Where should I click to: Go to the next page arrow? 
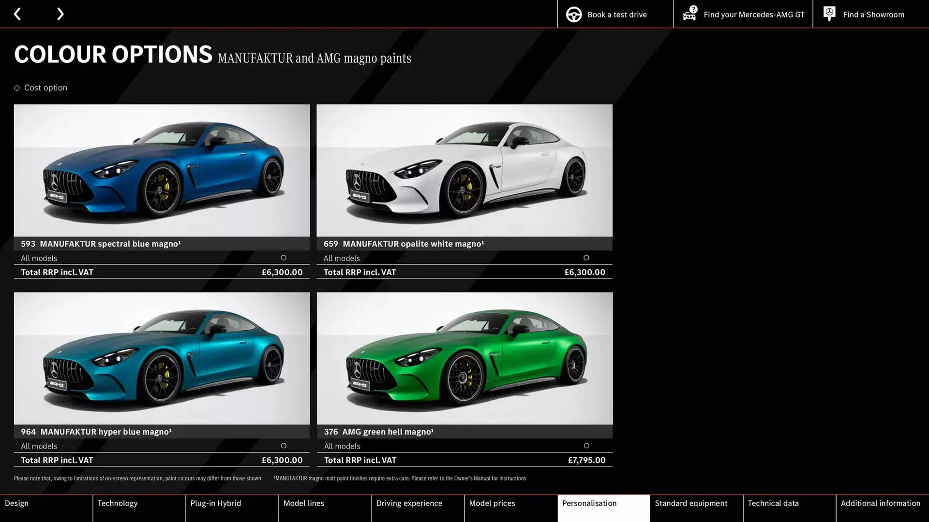coord(60,14)
